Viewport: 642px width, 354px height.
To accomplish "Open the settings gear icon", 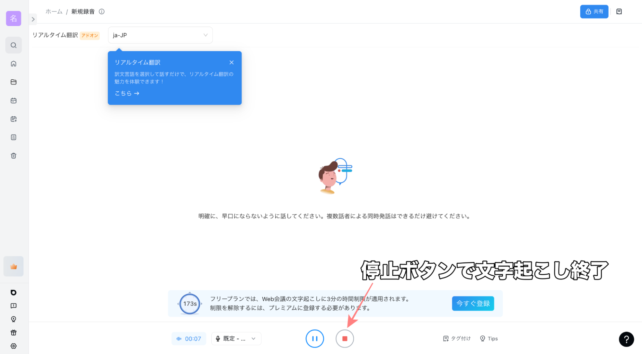I will point(13,346).
